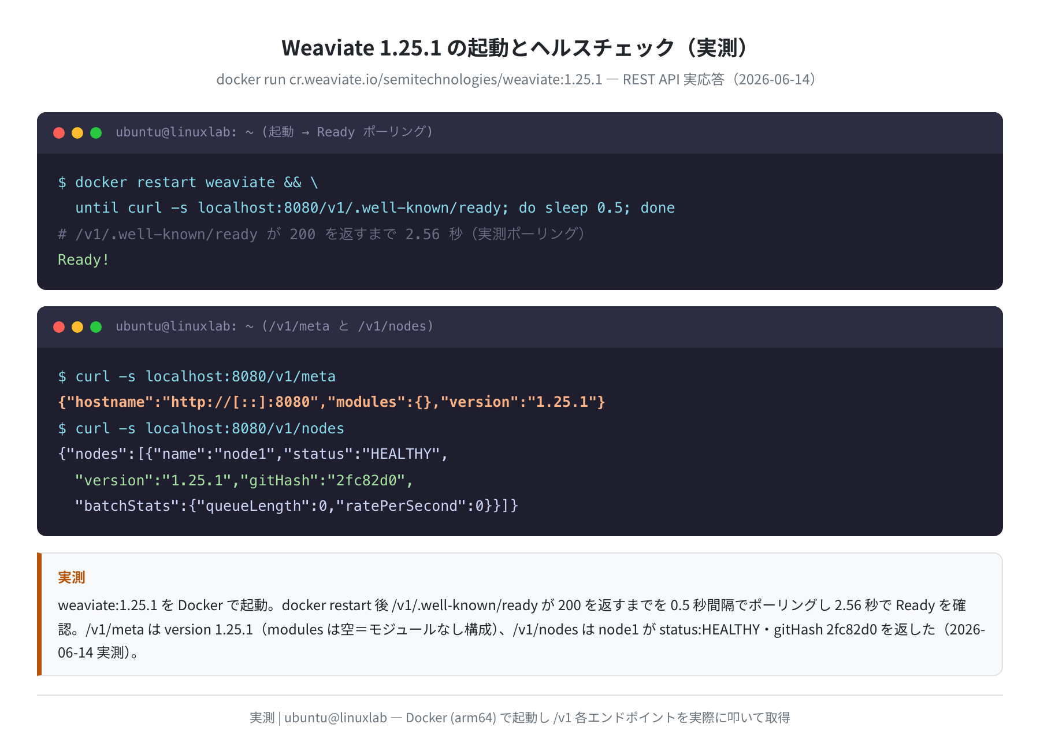
Task: Click the curl localhost:8080/v1/meta command
Action: point(197,377)
